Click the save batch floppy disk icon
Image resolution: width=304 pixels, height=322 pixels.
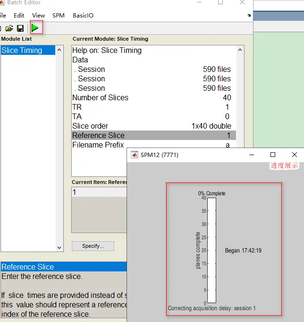[20, 28]
